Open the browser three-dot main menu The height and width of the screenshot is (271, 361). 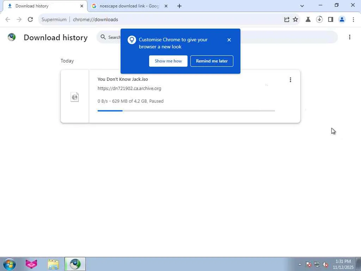click(x=353, y=20)
